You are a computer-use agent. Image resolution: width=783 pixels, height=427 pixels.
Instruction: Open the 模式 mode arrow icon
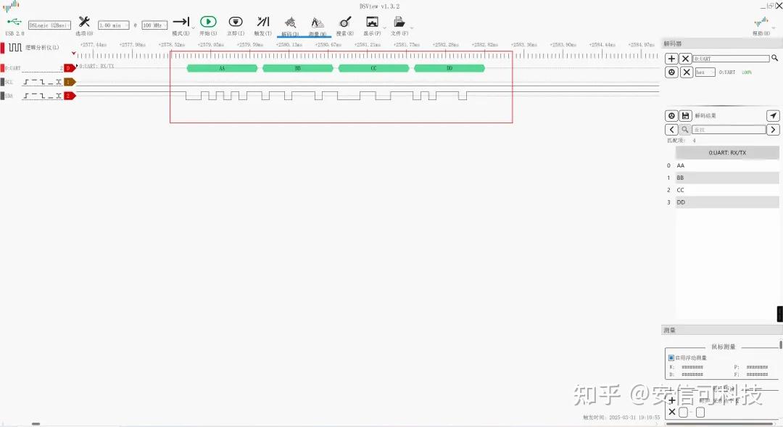[x=181, y=22]
